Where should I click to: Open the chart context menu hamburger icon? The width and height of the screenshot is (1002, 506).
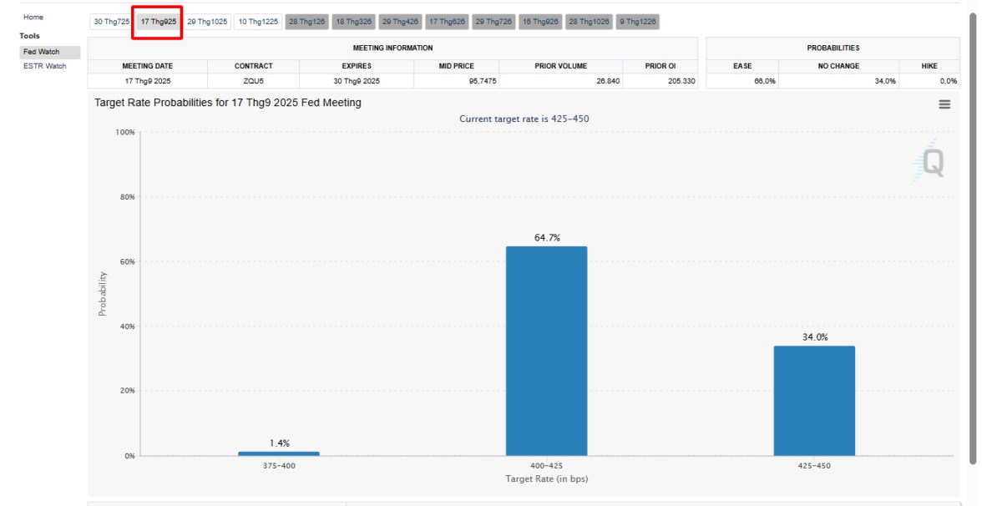944,104
